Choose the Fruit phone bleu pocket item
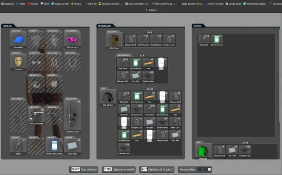Viewport: 282px width, 175px height. coord(54,146)
